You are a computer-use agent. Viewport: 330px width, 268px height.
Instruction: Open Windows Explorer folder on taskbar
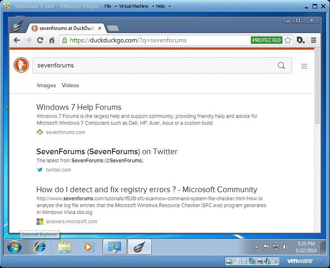64,247
